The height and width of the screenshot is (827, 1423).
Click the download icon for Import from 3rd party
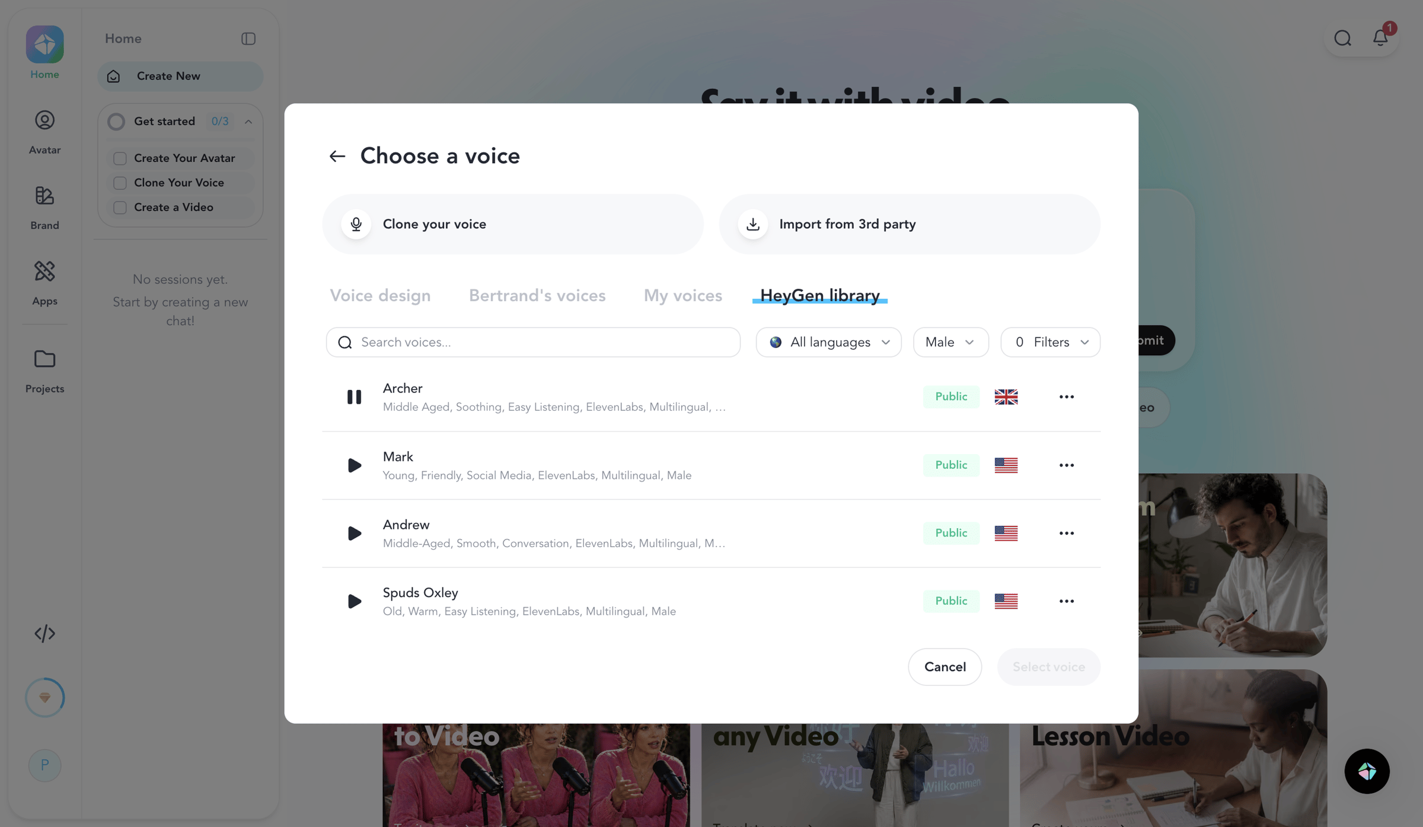(x=752, y=224)
